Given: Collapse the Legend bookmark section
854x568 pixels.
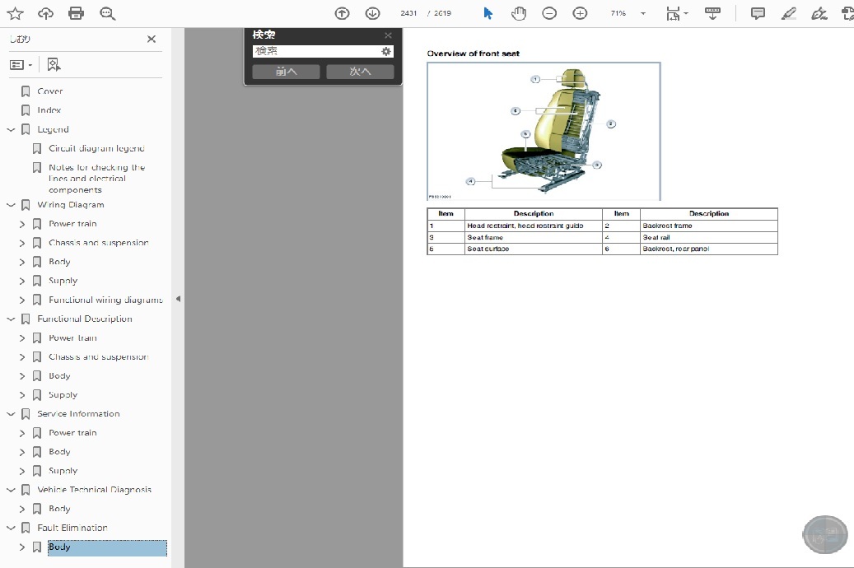Looking at the screenshot, I should [11, 129].
